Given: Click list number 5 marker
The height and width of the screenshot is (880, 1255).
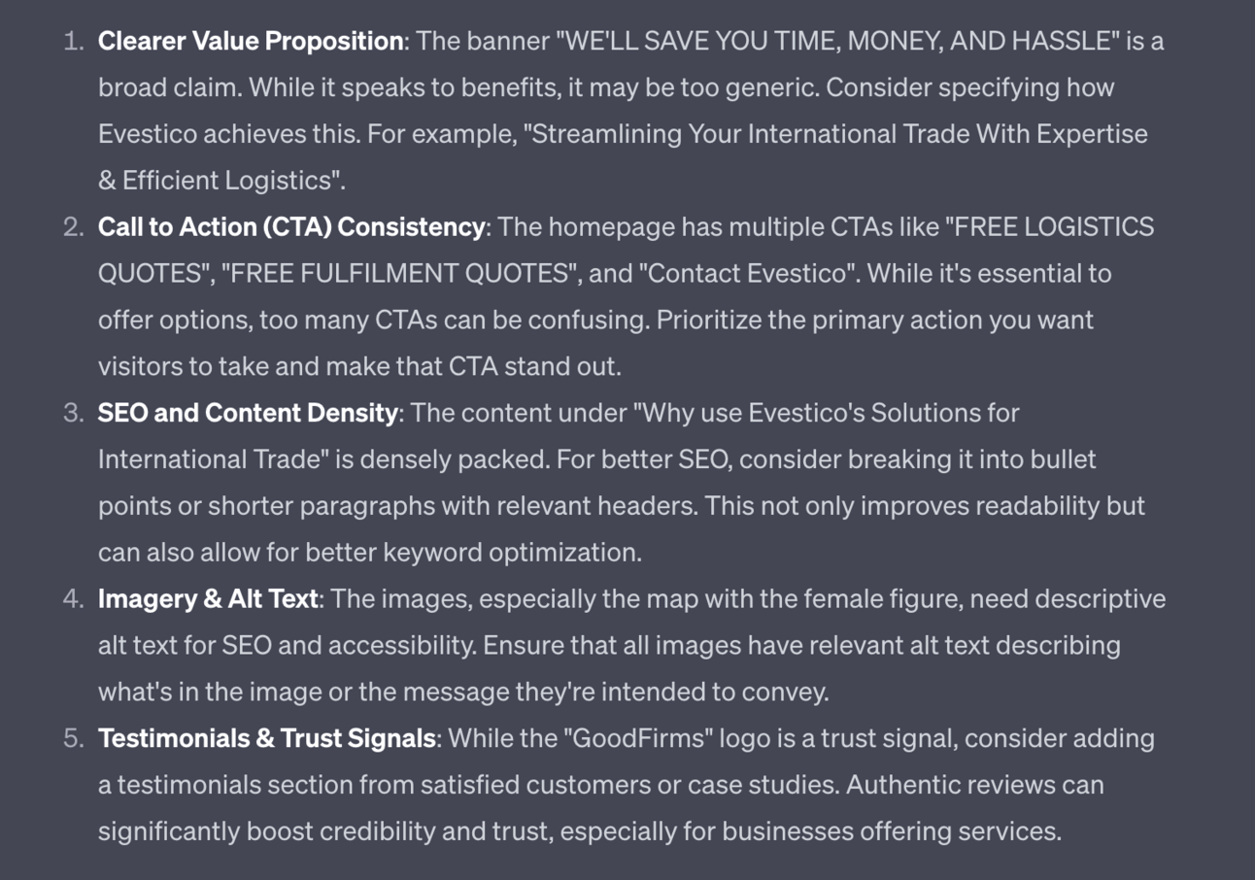Looking at the screenshot, I should pos(73,738).
